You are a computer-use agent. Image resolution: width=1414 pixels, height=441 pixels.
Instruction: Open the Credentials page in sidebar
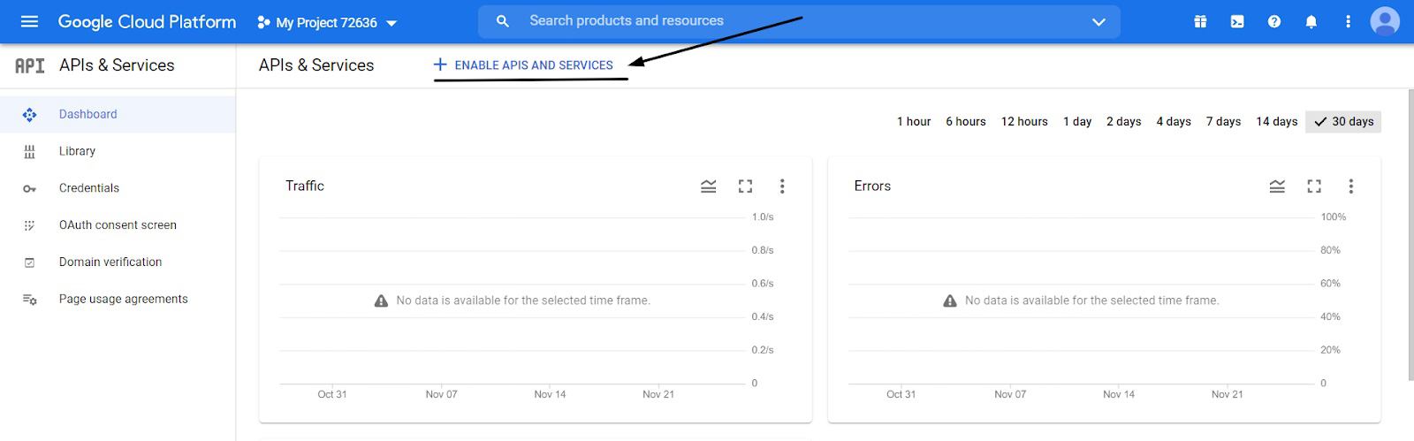[x=89, y=188]
